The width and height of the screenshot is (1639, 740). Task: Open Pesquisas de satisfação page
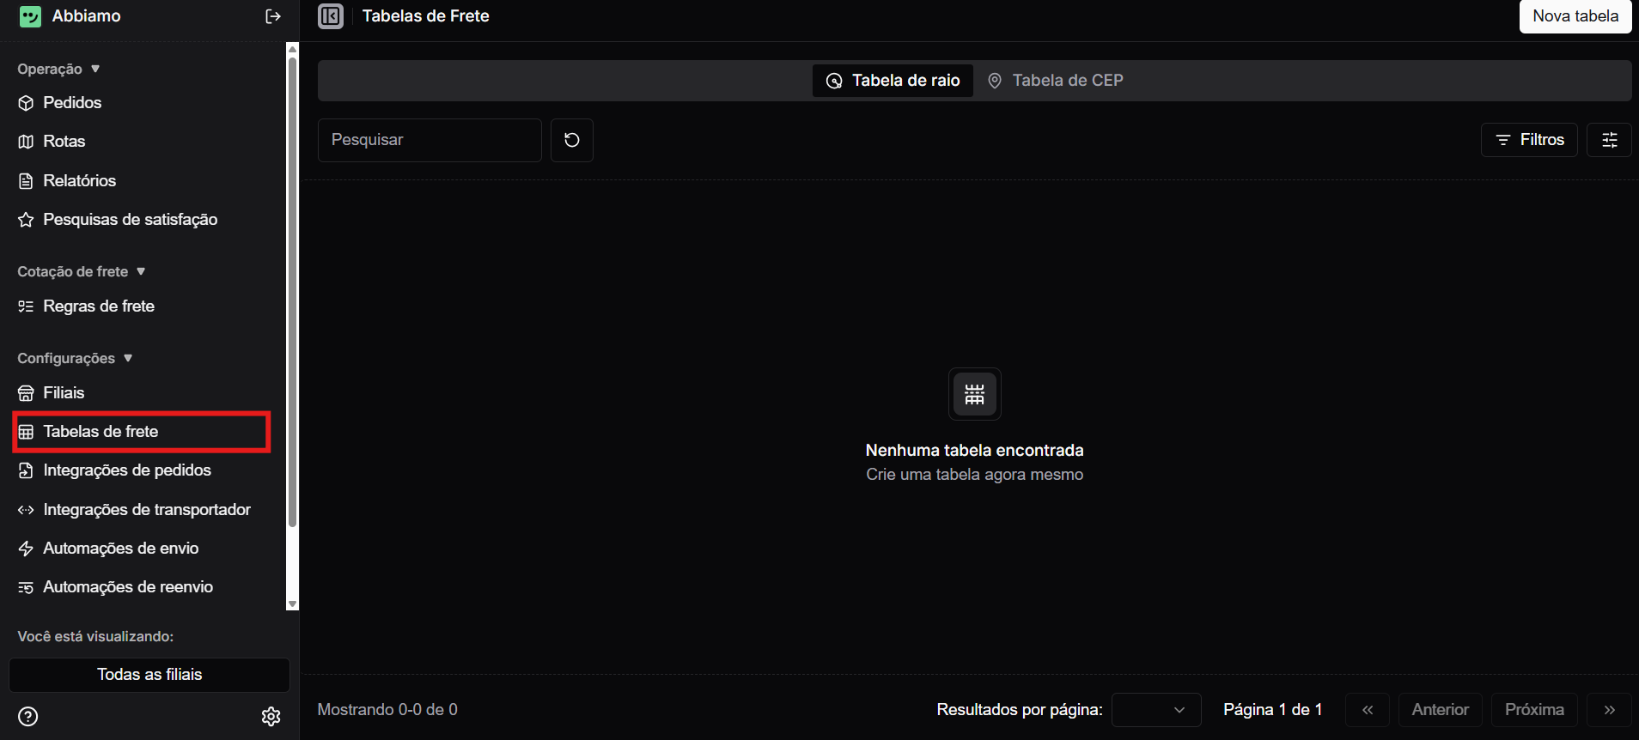[x=131, y=220]
